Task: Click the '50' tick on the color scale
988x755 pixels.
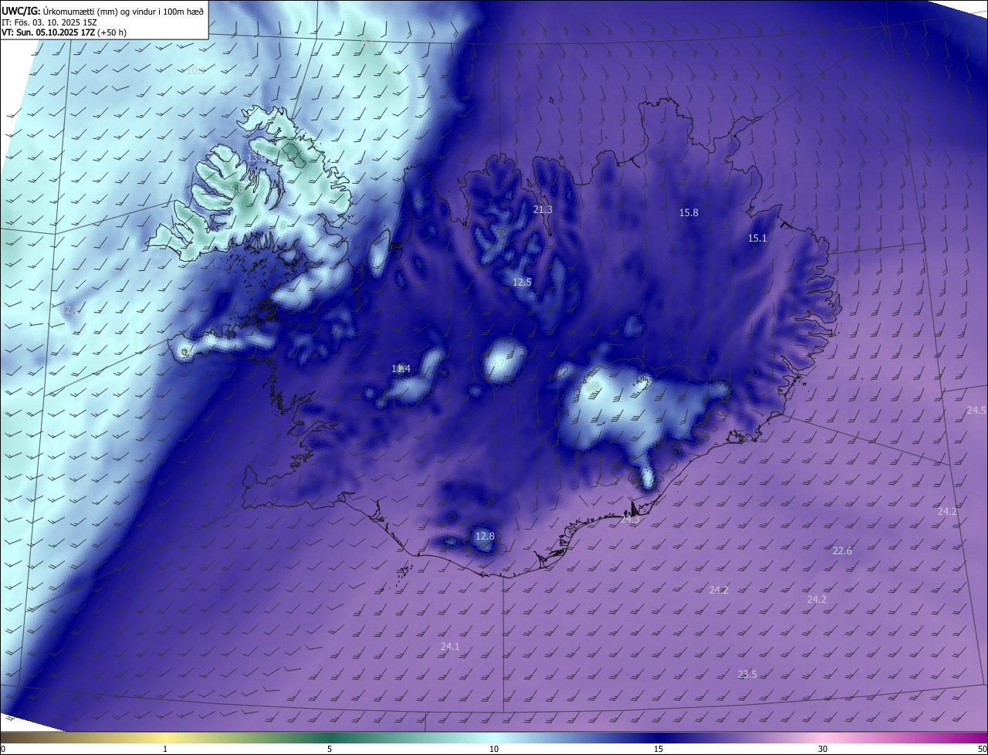Action: [982, 749]
